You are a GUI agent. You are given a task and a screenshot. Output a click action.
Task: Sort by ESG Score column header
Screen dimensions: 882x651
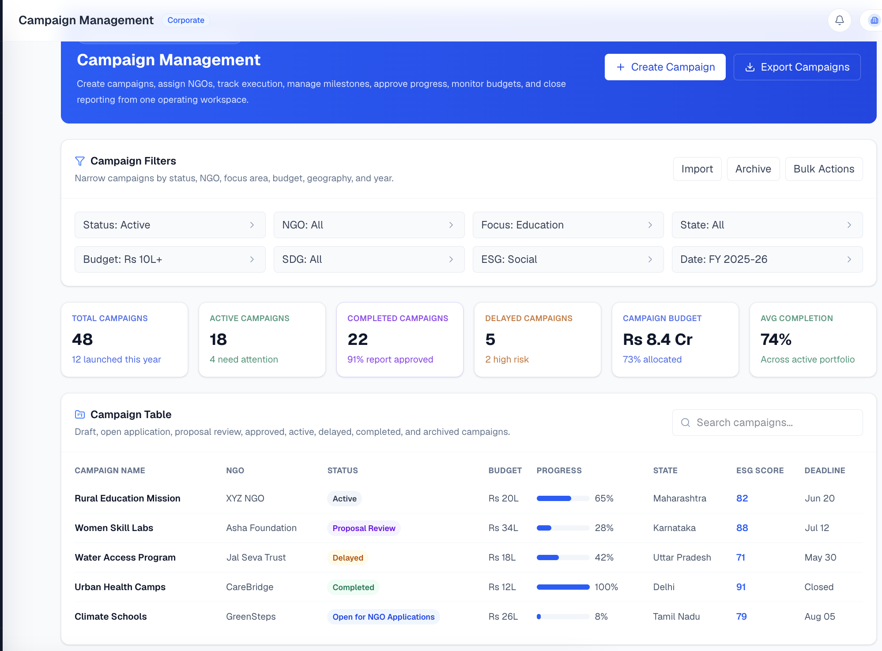click(x=760, y=471)
